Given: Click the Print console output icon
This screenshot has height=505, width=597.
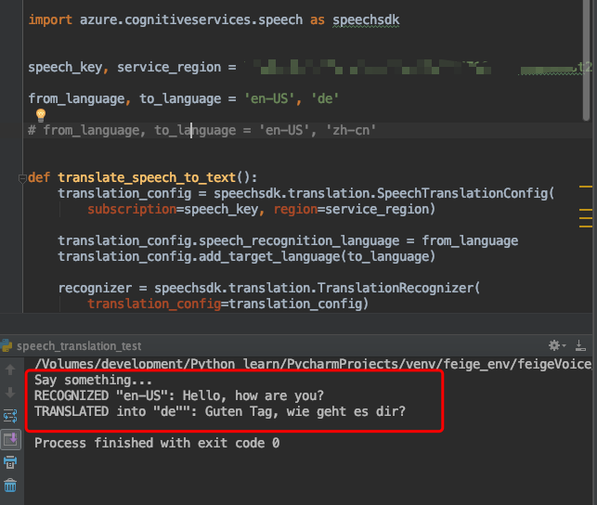Looking at the screenshot, I should pyautogui.click(x=10, y=462).
